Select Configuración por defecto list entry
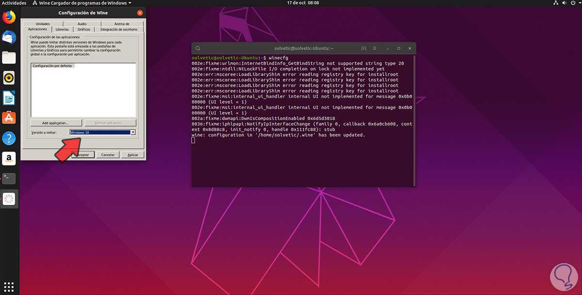The image size is (582, 295). (x=52, y=65)
